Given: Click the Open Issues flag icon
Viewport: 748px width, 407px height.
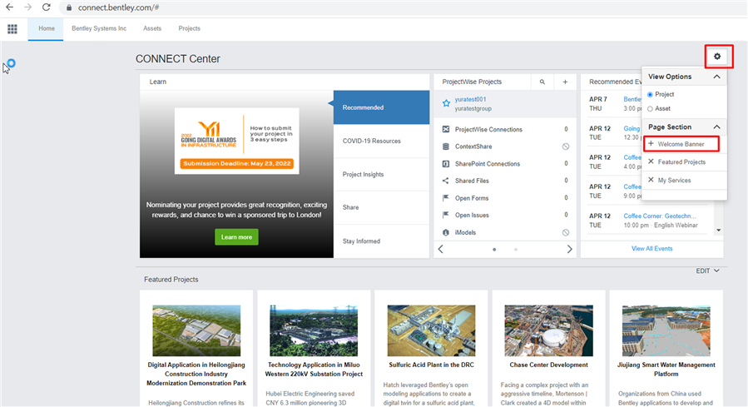Looking at the screenshot, I should (446, 215).
